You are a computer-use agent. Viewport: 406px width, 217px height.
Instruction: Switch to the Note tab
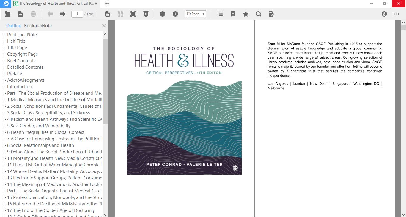point(47,26)
